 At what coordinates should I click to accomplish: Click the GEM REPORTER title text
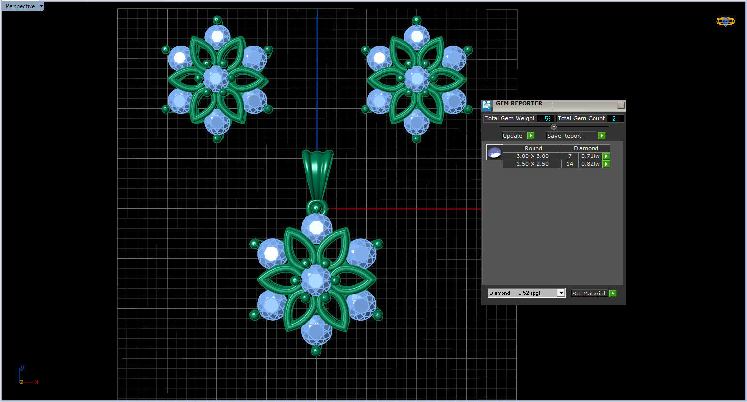point(518,103)
